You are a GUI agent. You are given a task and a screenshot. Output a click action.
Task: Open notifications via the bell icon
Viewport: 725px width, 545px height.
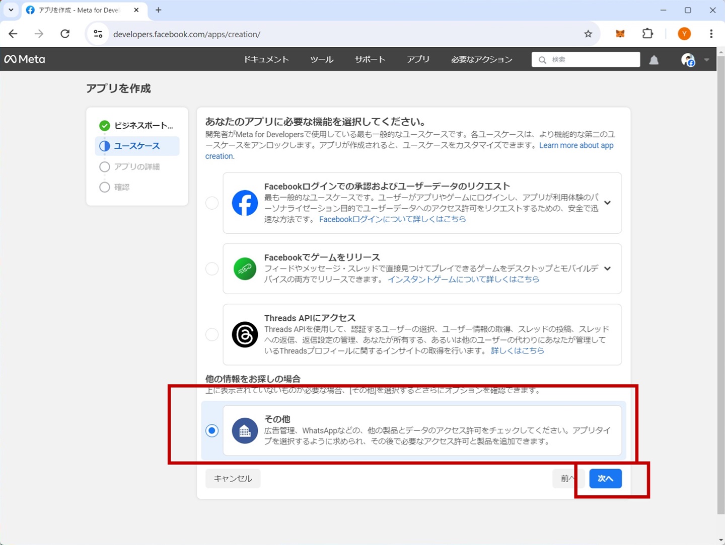(654, 59)
